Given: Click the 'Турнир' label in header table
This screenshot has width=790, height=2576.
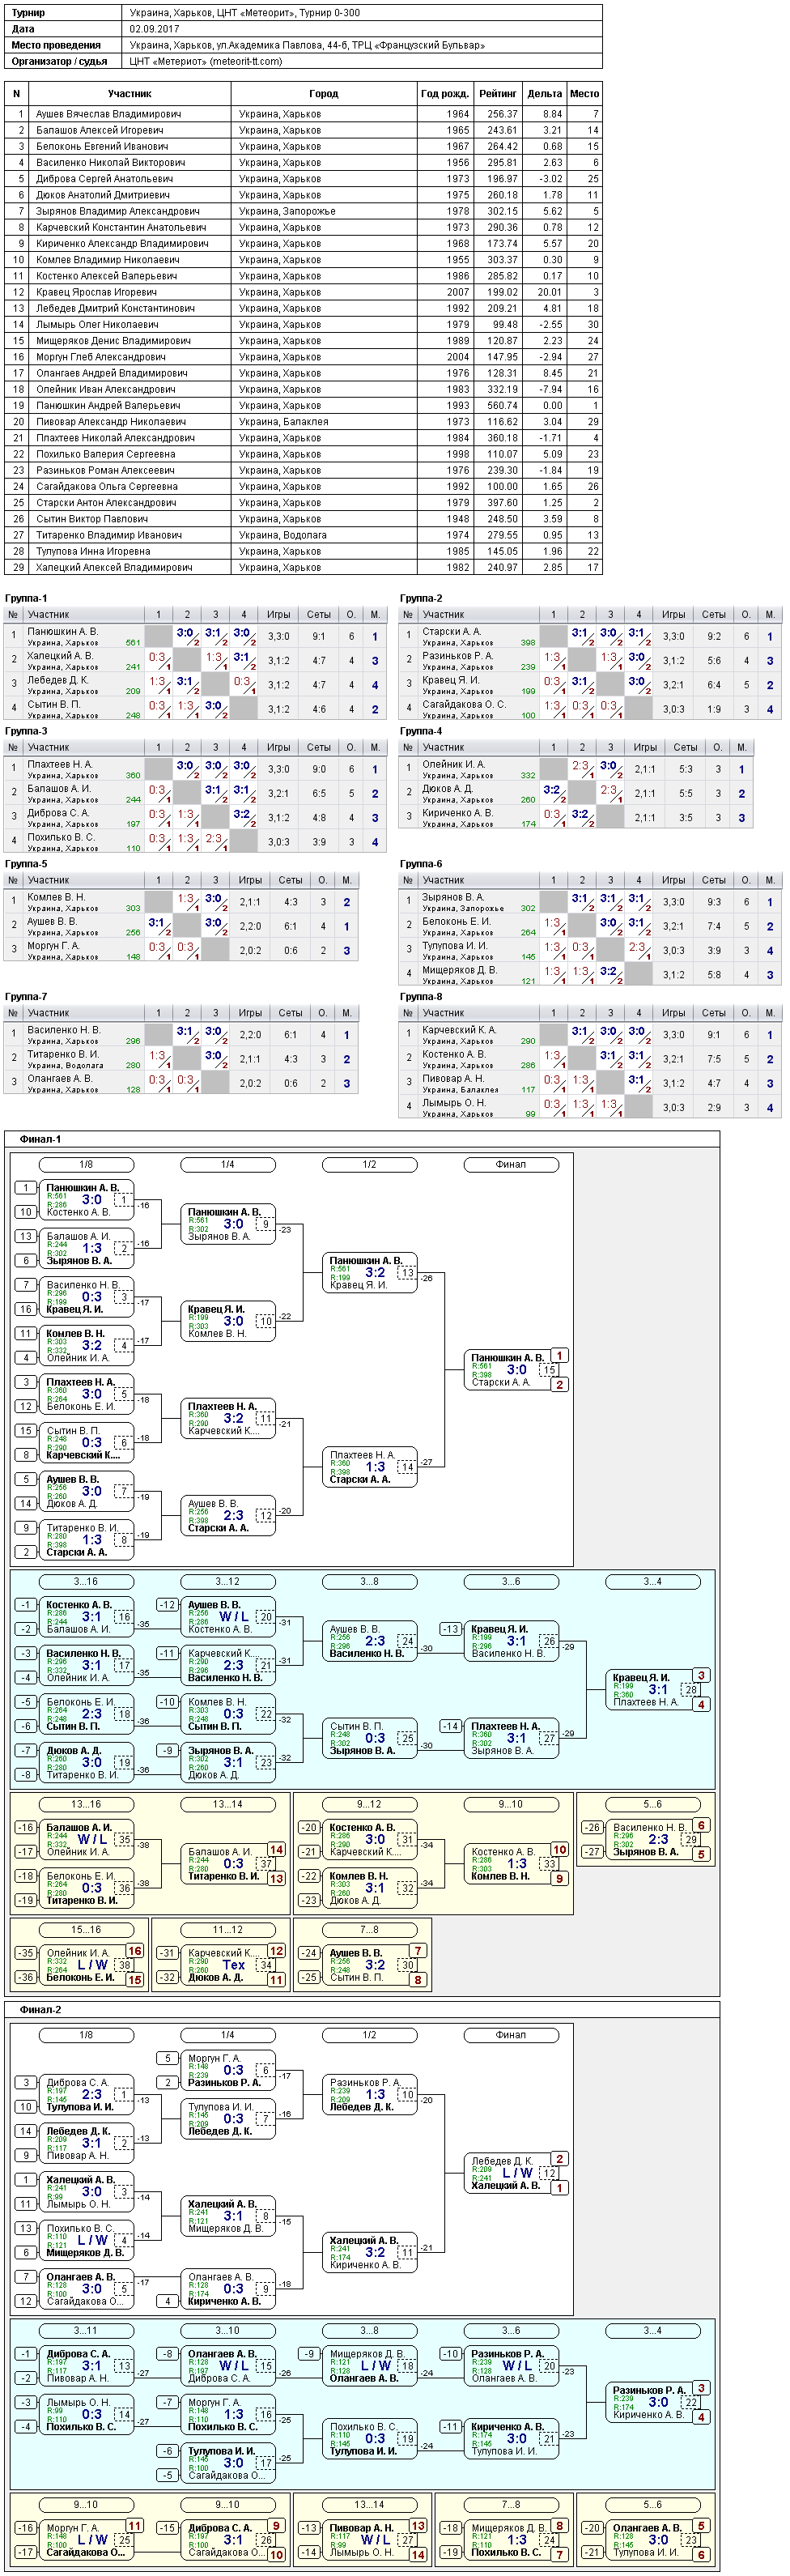Looking at the screenshot, I should click(28, 13).
